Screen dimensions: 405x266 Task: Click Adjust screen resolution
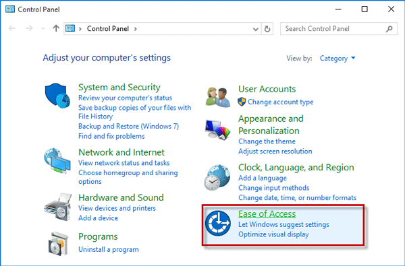tap(275, 151)
